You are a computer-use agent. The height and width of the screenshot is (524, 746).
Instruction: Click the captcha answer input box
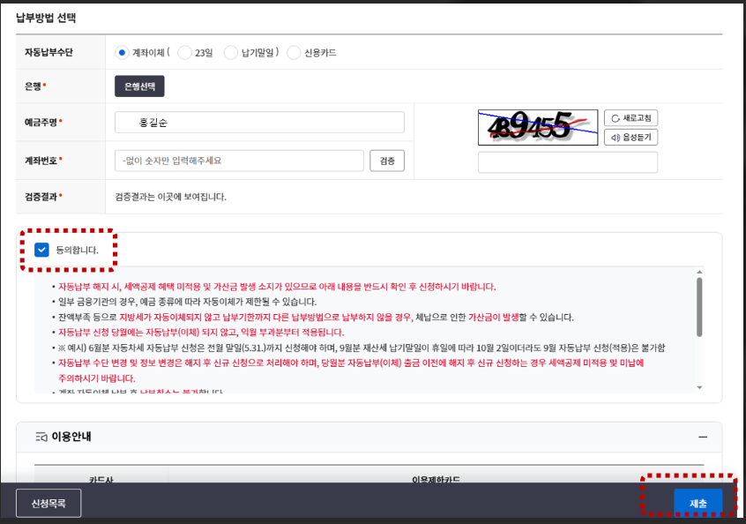pyautogui.click(x=568, y=162)
